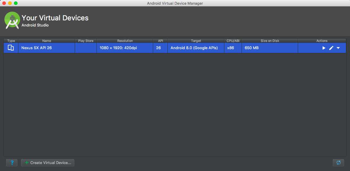This screenshot has height=171, width=350.
Task: Open more actions dropdown for Nexus 5X
Action: point(338,48)
